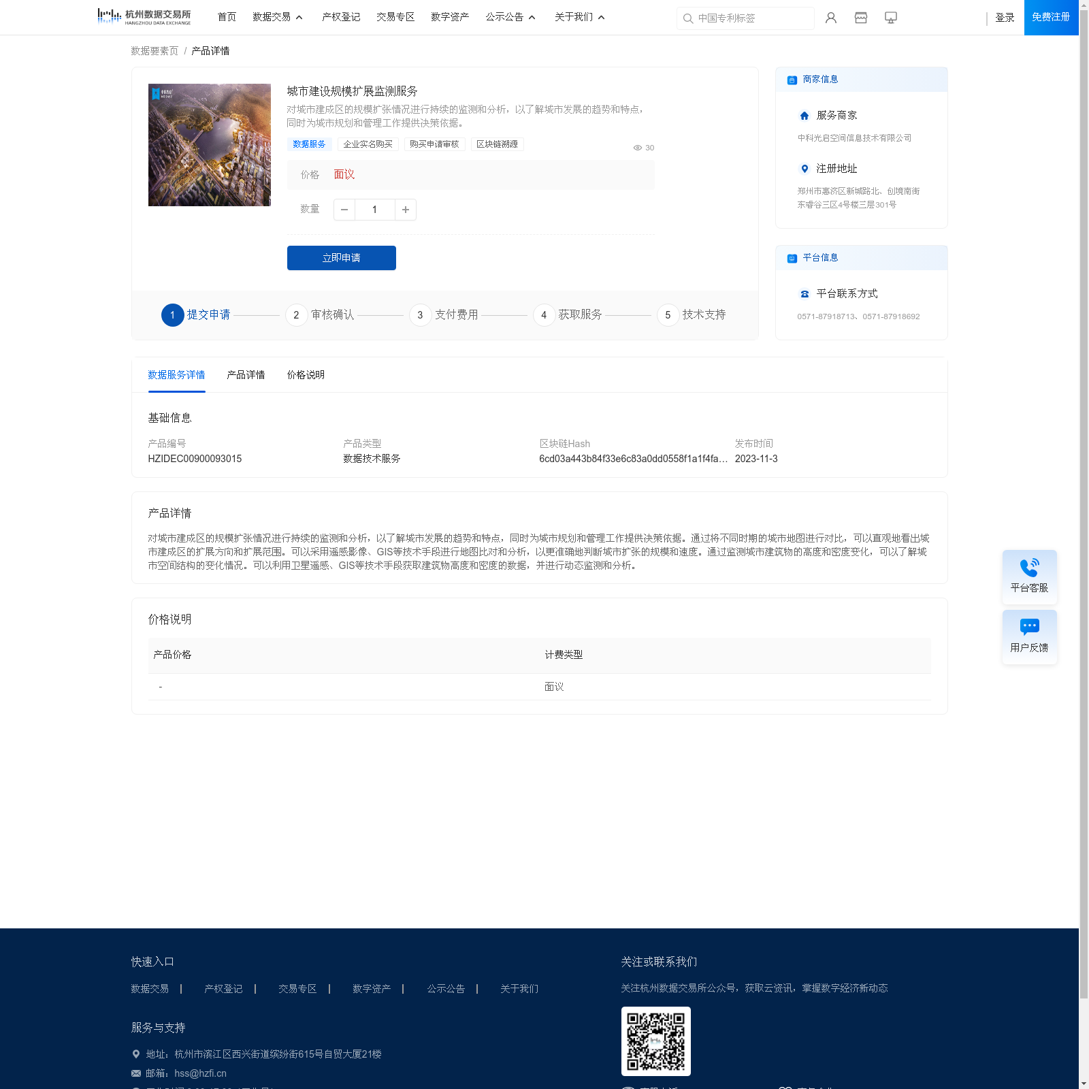Click the 平台信息 panel icon
This screenshot has width=1089, height=1089.
pyautogui.click(x=792, y=258)
